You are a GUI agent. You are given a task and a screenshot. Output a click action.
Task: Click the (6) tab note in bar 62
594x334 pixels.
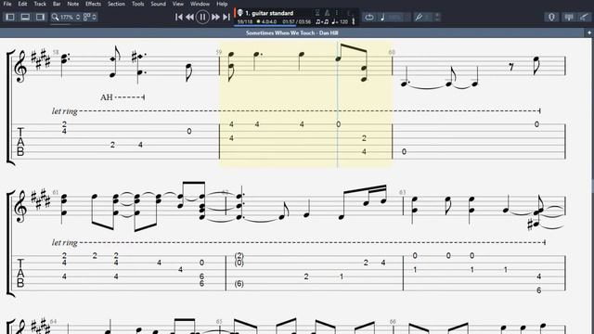239,284
